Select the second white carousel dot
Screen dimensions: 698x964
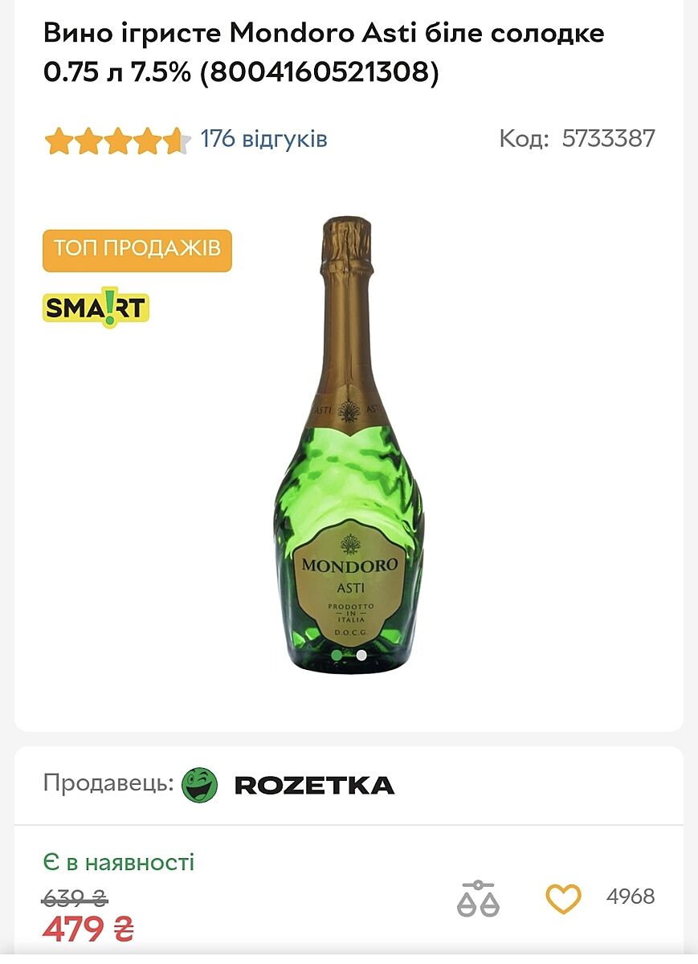pyautogui.click(x=361, y=655)
